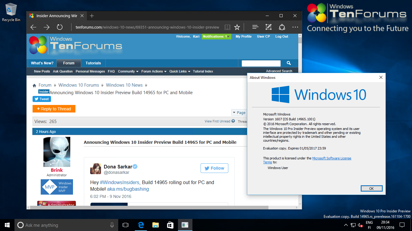Viewport: 412px width, 231px height.
Task: Click the Tweet button
Action: coord(42,99)
